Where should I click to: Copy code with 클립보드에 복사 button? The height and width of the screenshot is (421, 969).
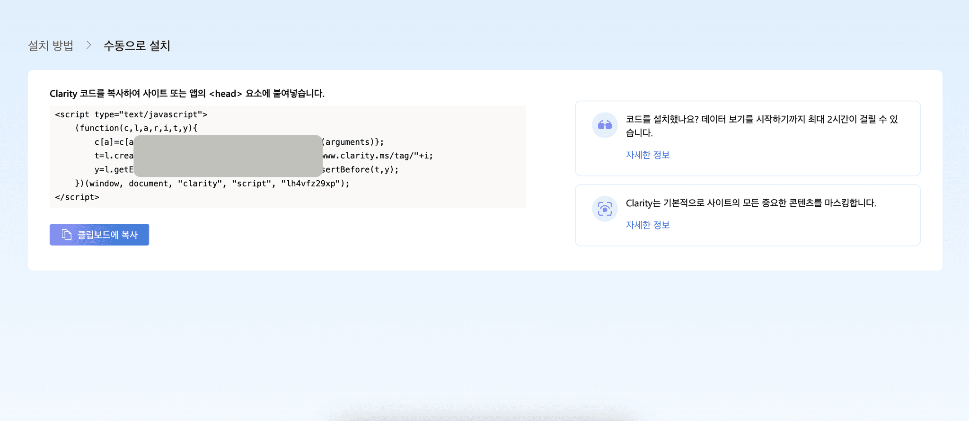[99, 235]
